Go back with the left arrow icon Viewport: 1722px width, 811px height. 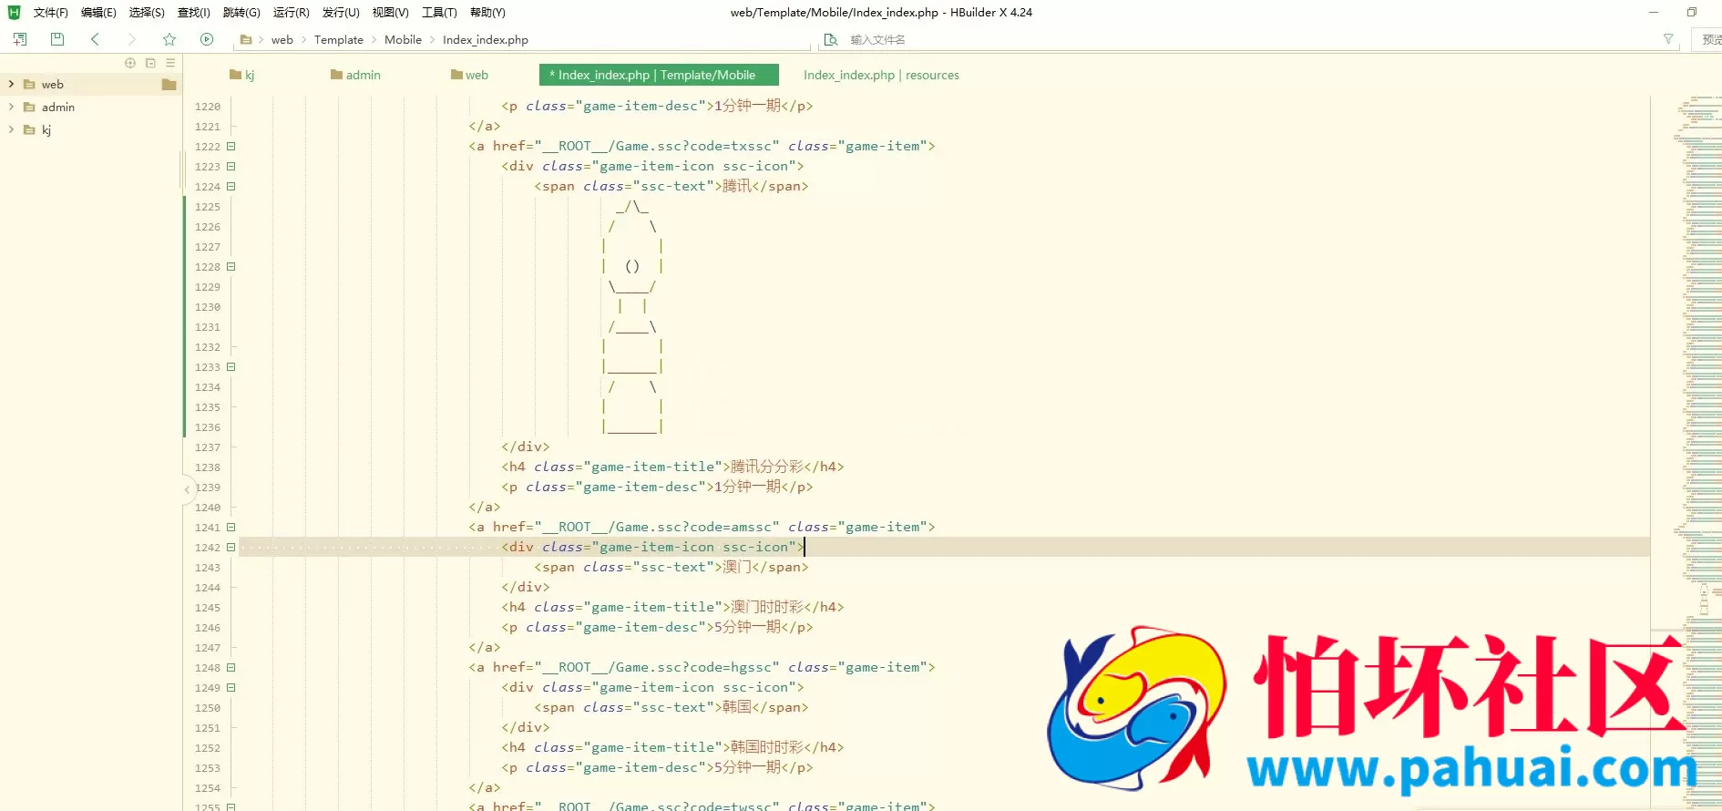pos(95,39)
